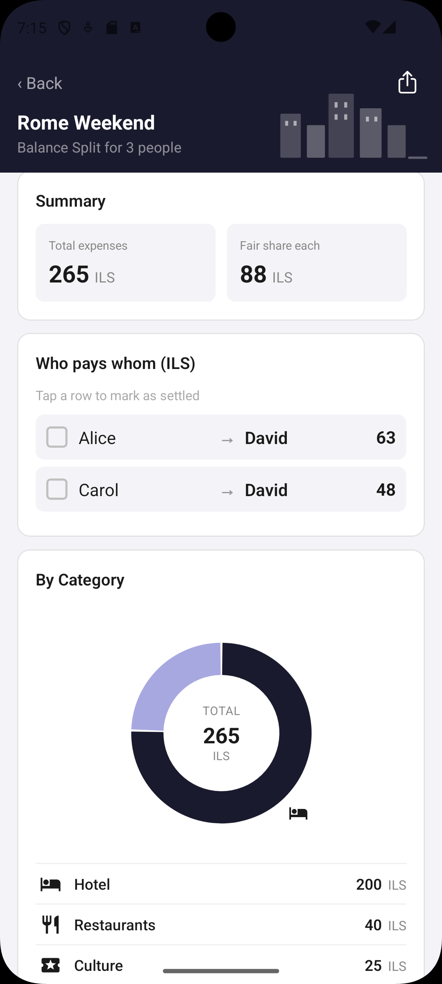Check the Alice pays David checkbox
The height and width of the screenshot is (984, 442).
[57, 437]
